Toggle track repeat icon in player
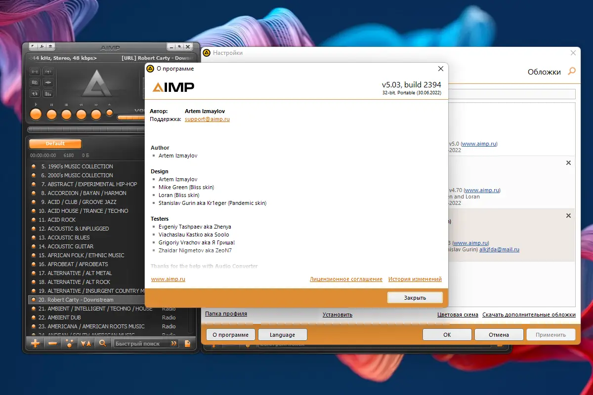 [x=35, y=93]
